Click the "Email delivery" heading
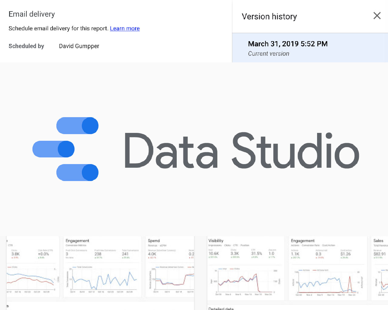The height and width of the screenshot is (310, 388). click(32, 14)
